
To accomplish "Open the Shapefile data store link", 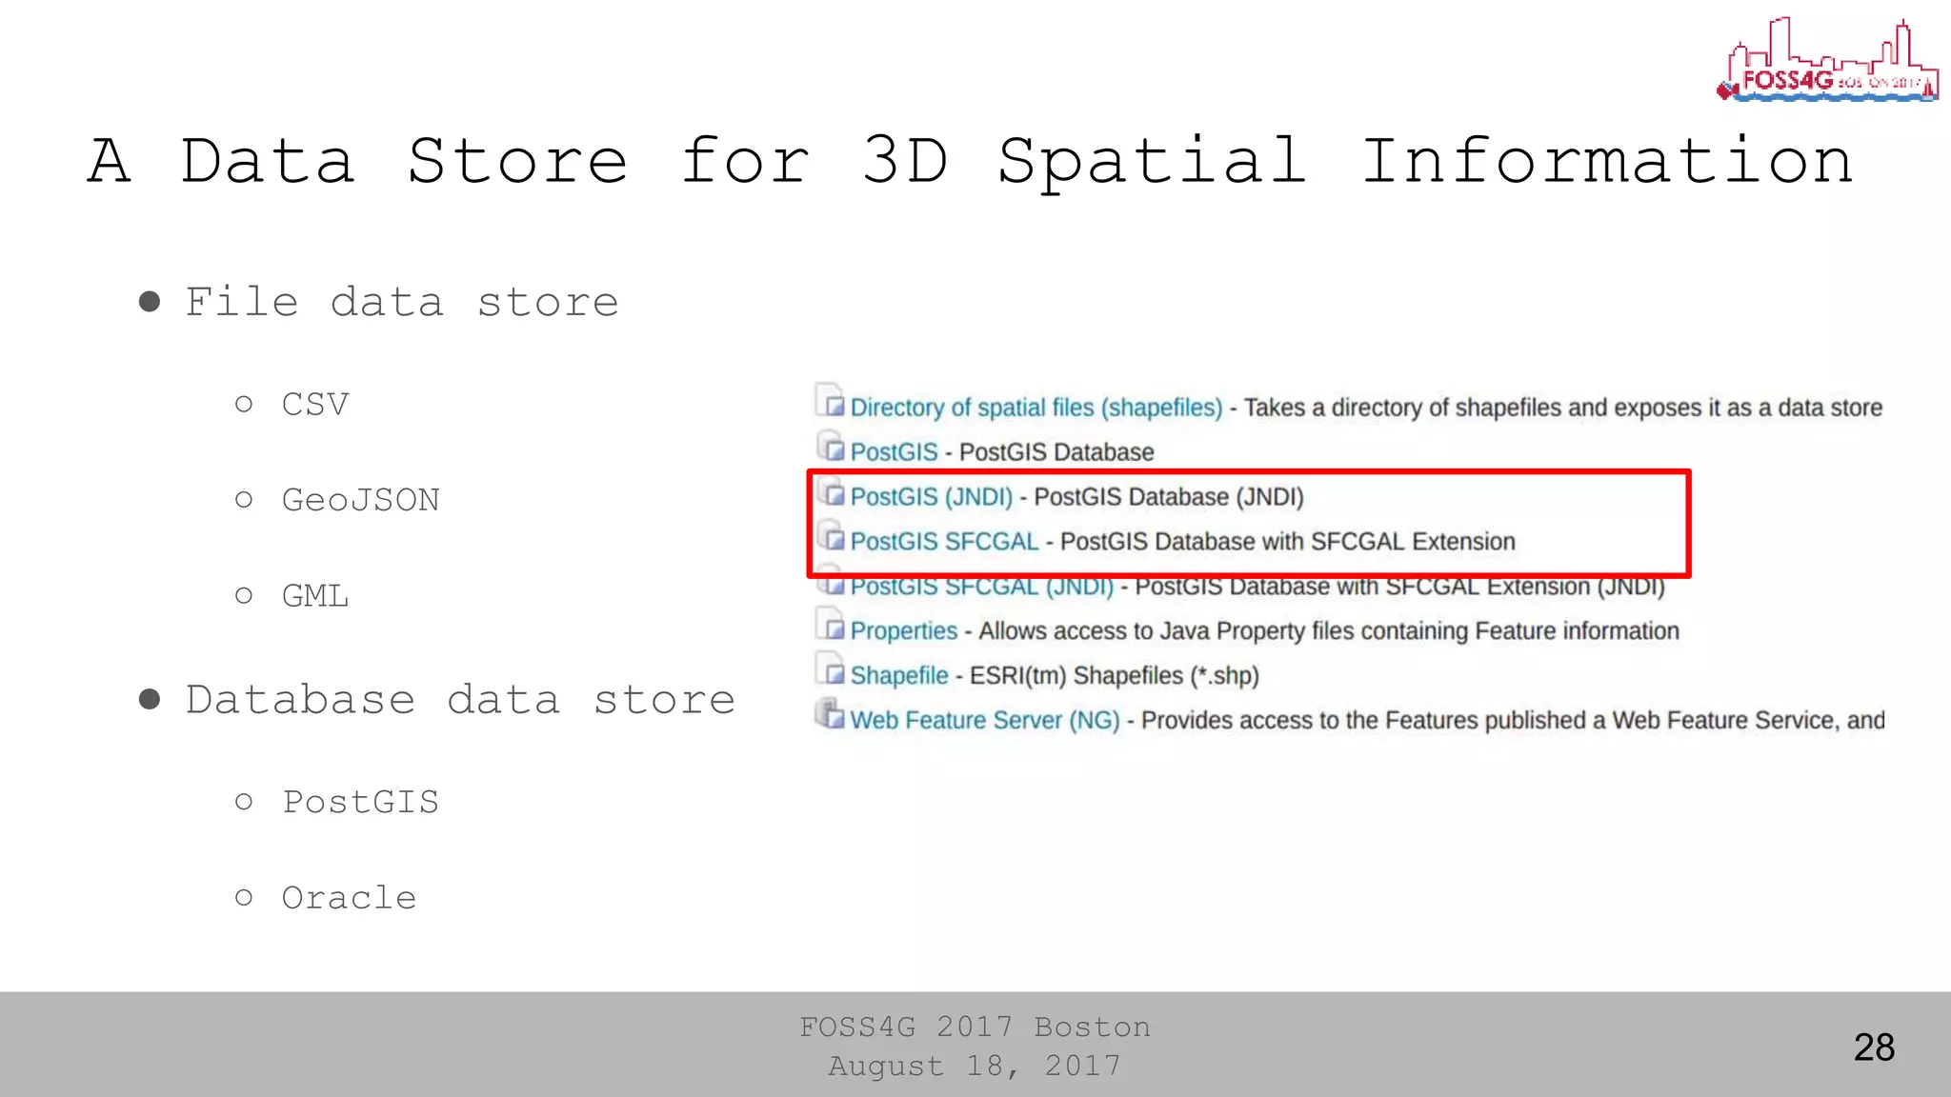I will coord(898,676).
